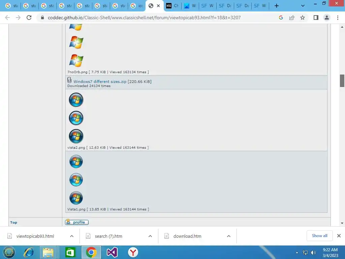Share this page using the share icon
The width and height of the screenshot is (345, 259).
[x=292, y=18]
